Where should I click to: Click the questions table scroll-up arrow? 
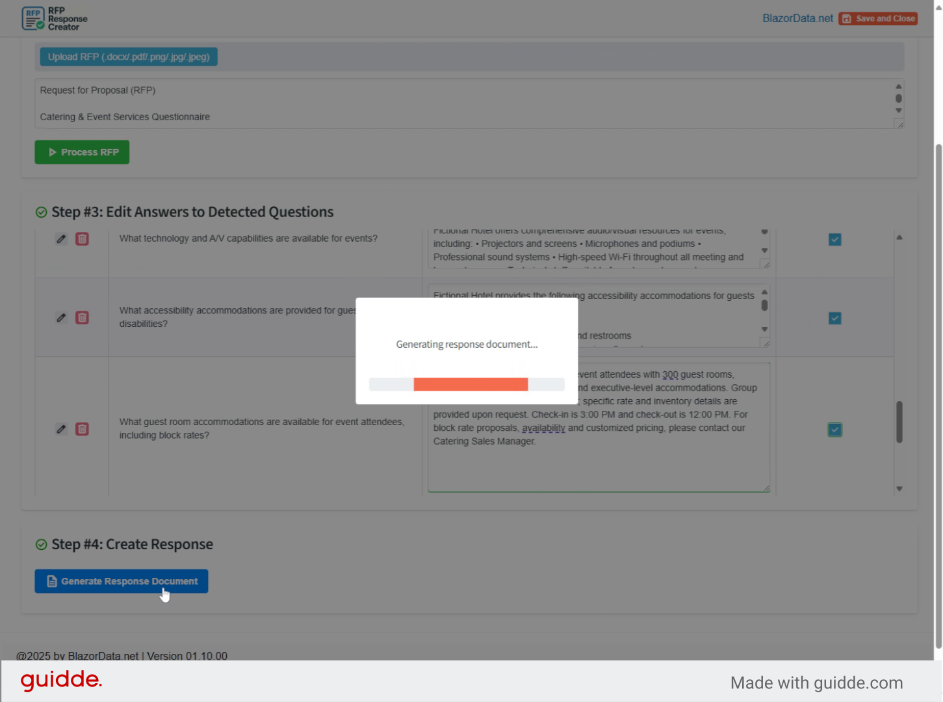pos(899,237)
